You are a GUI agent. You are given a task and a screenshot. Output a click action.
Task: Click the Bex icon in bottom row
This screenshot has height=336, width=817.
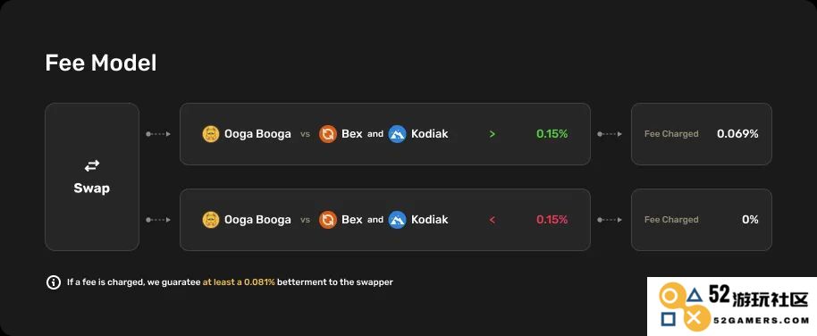(328, 219)
